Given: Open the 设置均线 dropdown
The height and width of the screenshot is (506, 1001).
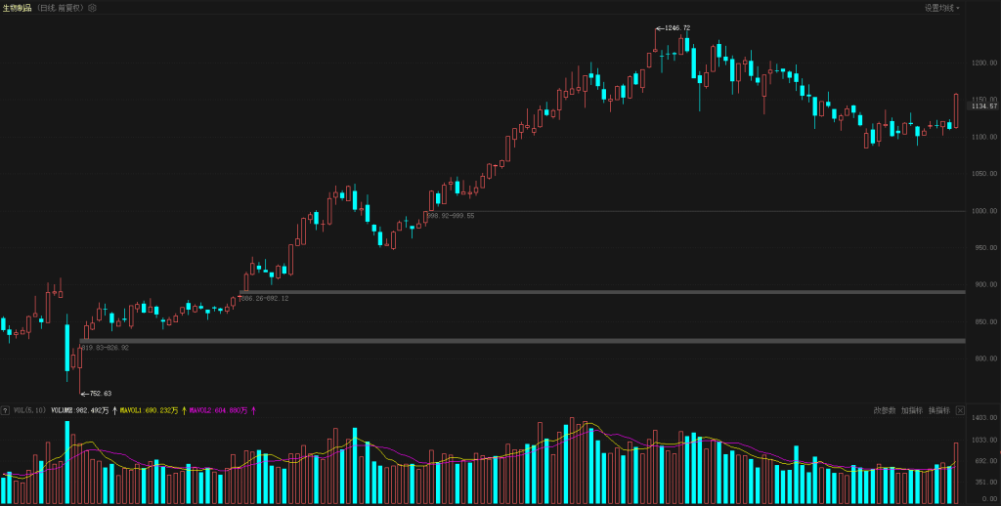Looking at the screenshot, I should [942, 8].
